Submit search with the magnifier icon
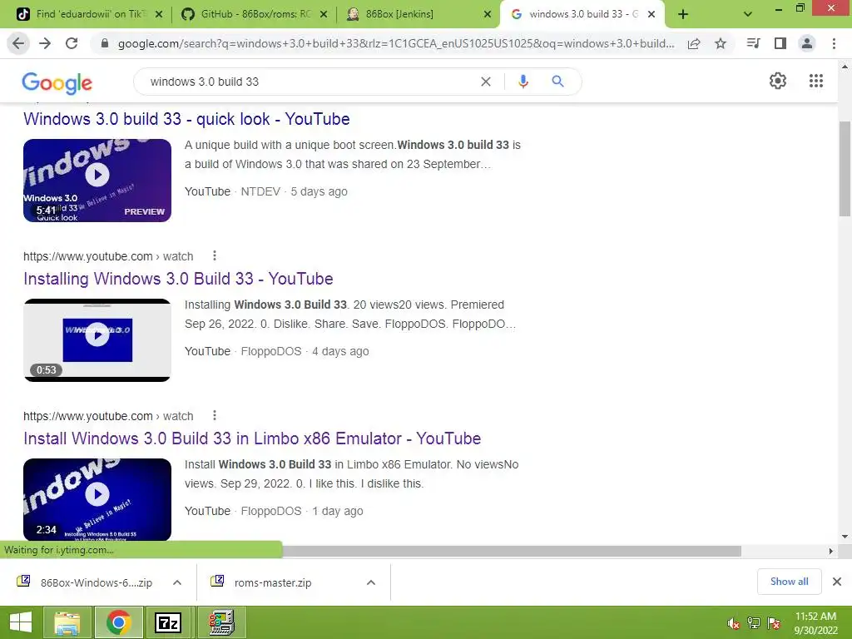 point(557,82)
